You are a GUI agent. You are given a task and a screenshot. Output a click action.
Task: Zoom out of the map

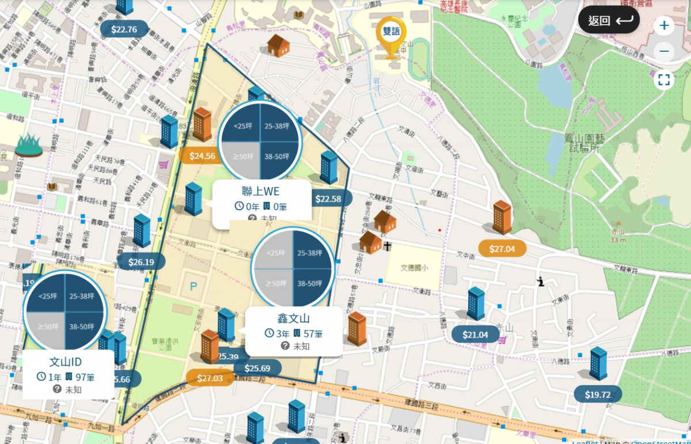[664, 51]
